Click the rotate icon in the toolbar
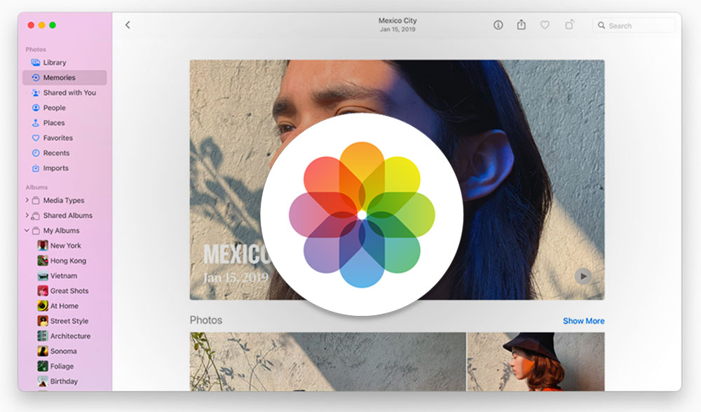This screenshot has height=412, width=701. (569, 25)
